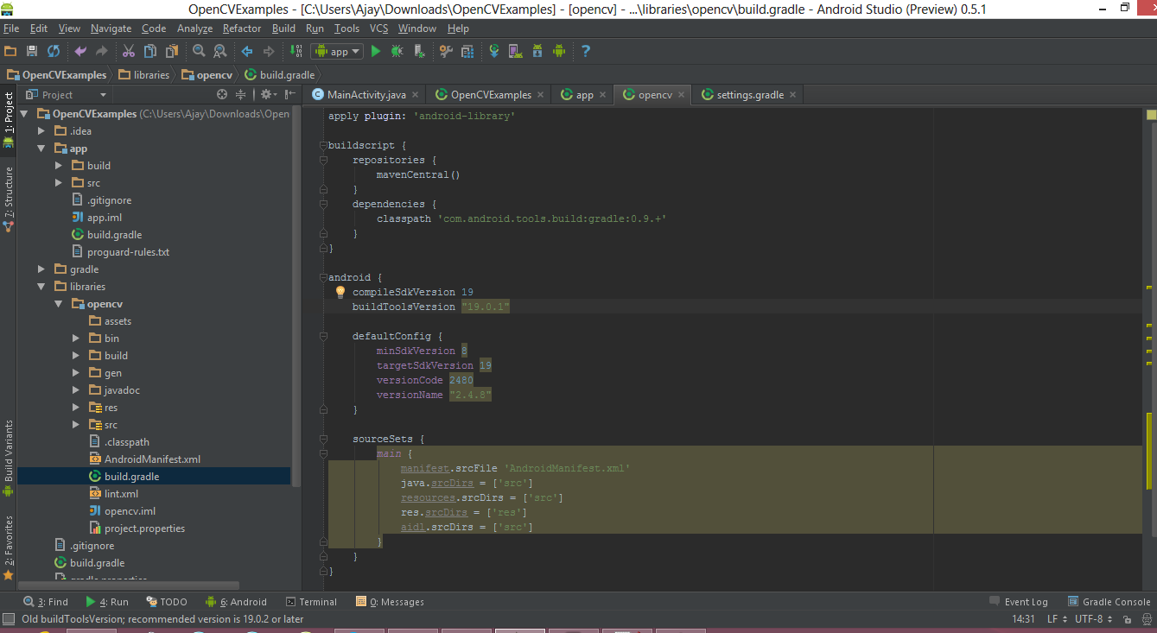Click the Paste toolbar icon
This screenshot has width=1157, height=633.
point(171,52)
